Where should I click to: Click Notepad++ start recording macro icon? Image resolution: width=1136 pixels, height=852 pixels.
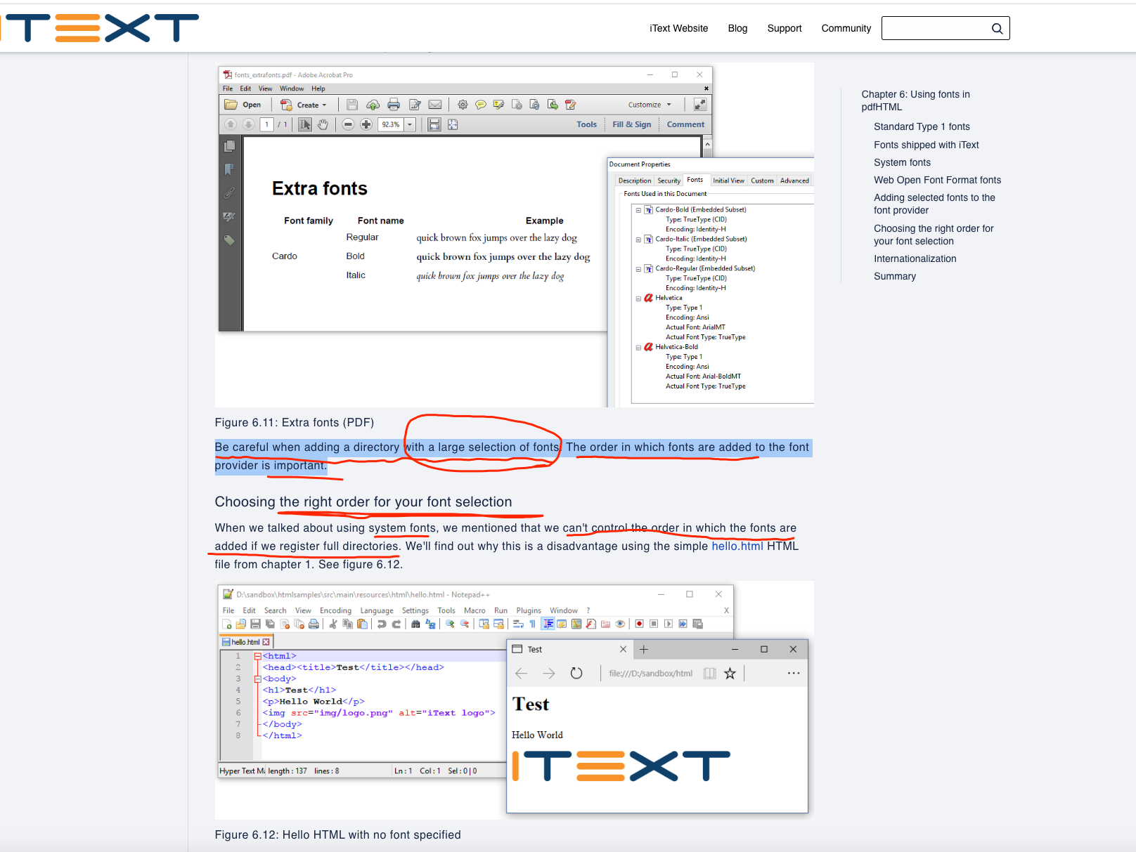(x=639, y=624)
